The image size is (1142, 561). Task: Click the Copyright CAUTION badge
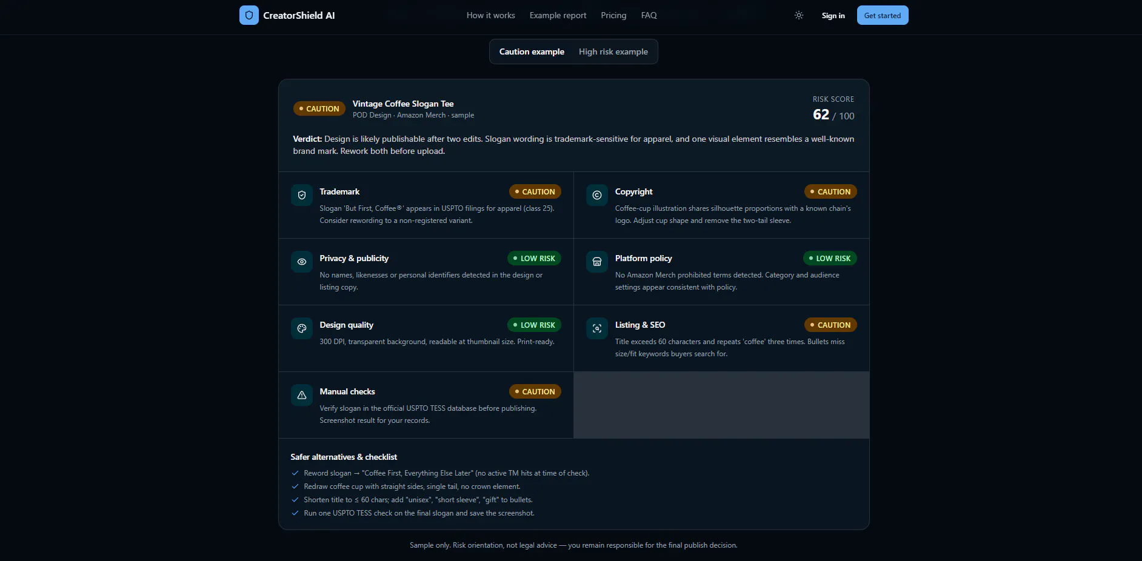(830, 191)
